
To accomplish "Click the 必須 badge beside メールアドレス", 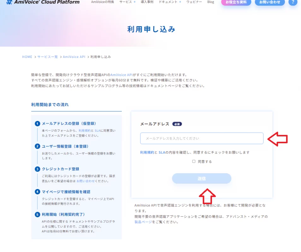I will 177,124.
